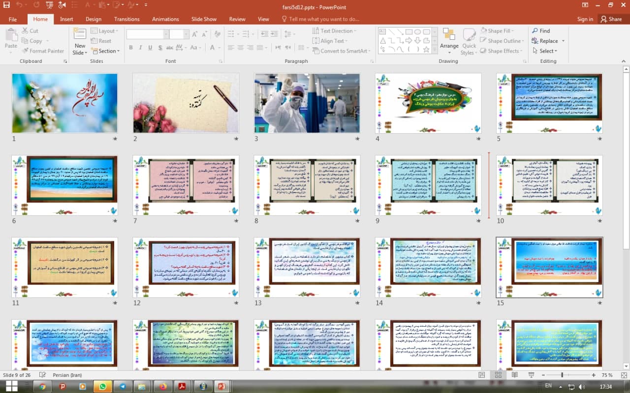Click the Cut scissors command

pyautogui.click(x=30, y=30)
